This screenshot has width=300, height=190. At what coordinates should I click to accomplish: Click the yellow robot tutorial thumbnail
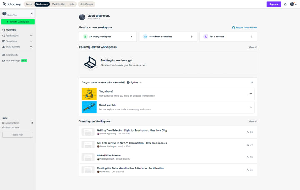89,94
